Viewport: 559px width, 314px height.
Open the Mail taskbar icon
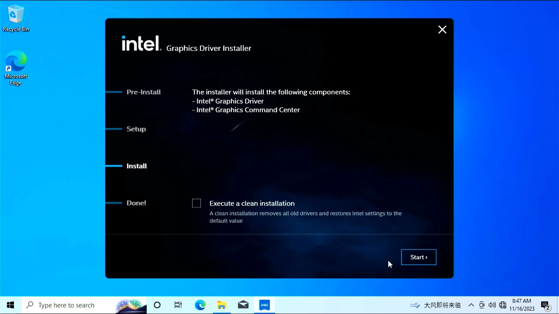tap(243, 305)
